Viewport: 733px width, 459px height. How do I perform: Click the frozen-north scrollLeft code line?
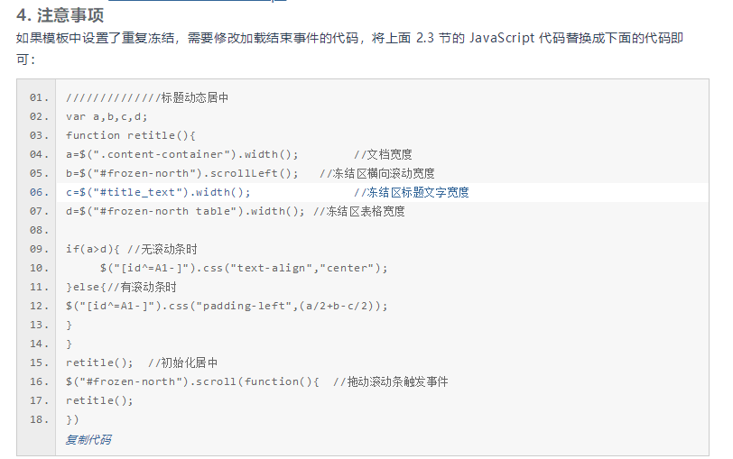tap(250, 173)
